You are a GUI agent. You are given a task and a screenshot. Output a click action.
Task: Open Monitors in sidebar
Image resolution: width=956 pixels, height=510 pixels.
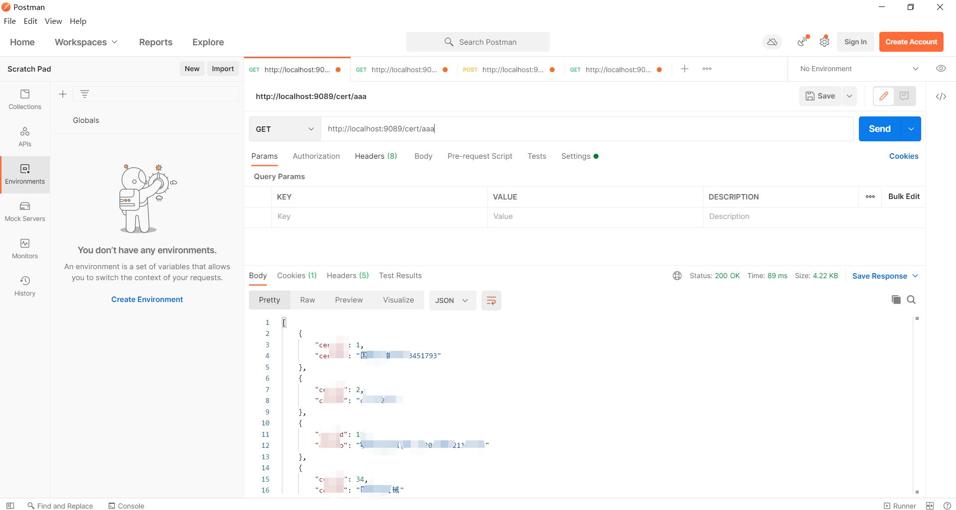pos(25,249)
